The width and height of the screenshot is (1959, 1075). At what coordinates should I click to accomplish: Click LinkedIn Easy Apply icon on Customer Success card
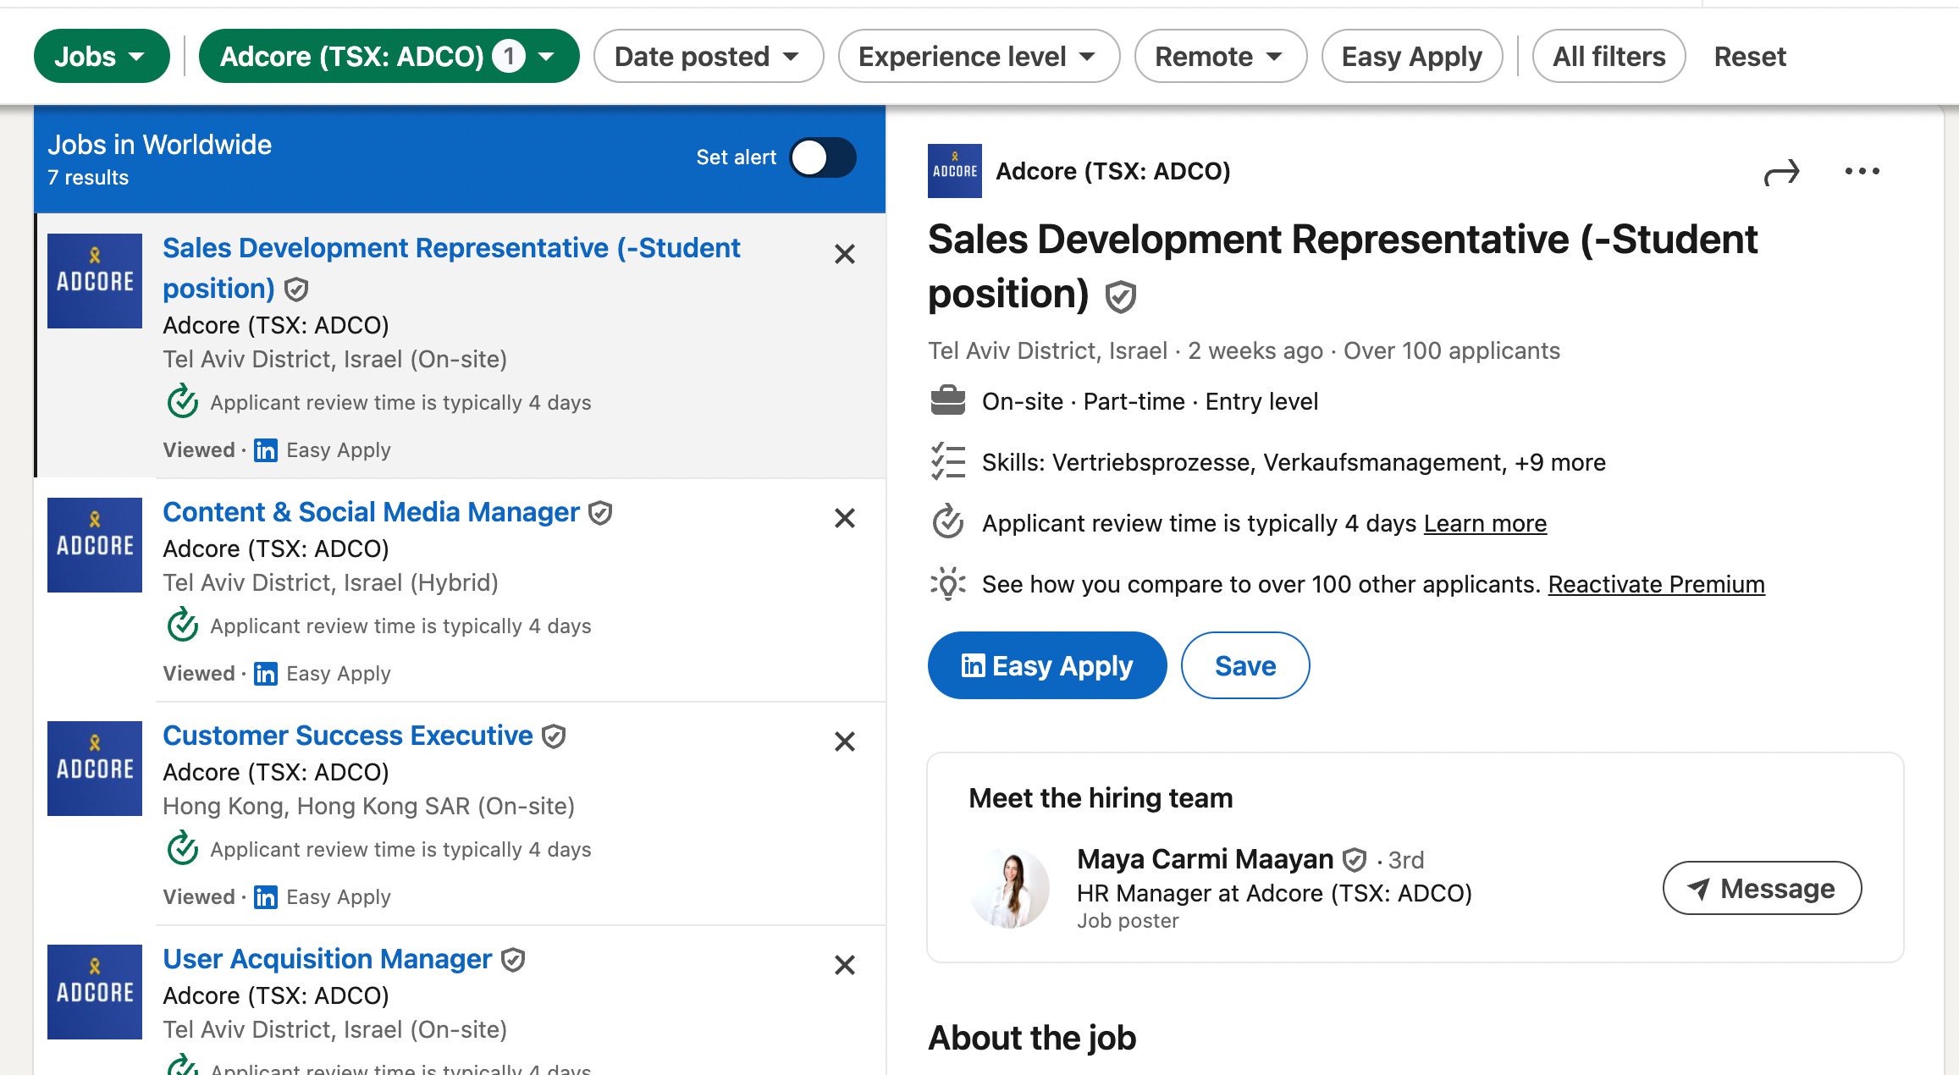[266, 897]
